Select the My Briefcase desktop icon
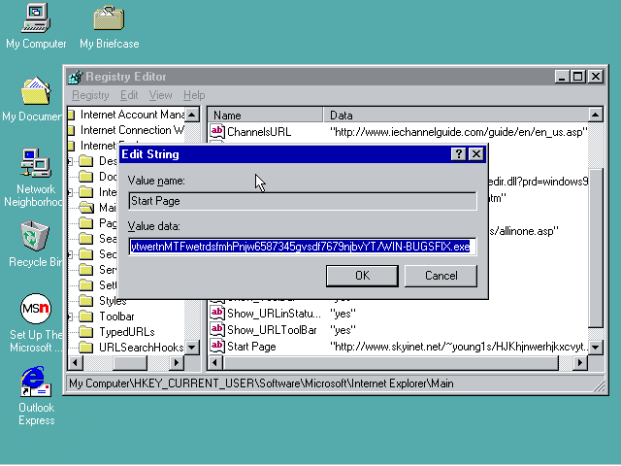This screenshot has width=621, height=466. coord(109,17)
